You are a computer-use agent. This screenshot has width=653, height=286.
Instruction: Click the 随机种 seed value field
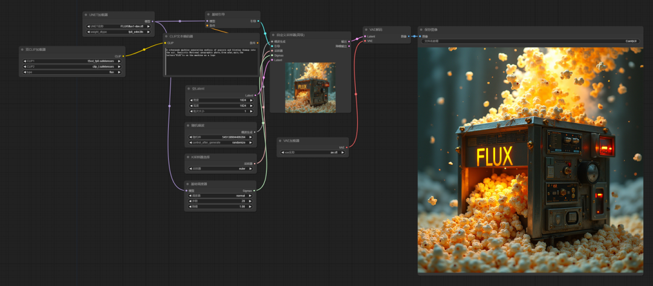(221, 137)
